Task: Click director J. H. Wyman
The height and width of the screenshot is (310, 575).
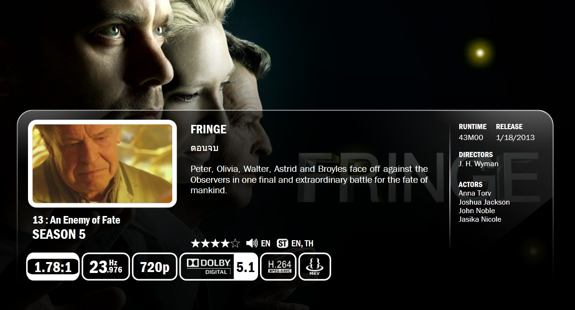Action: click(478, 164)
